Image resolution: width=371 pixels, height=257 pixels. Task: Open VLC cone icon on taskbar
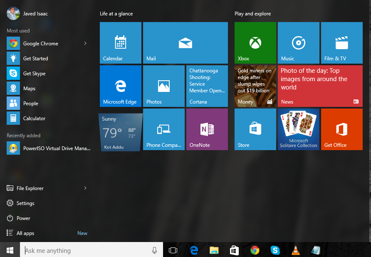296,250
